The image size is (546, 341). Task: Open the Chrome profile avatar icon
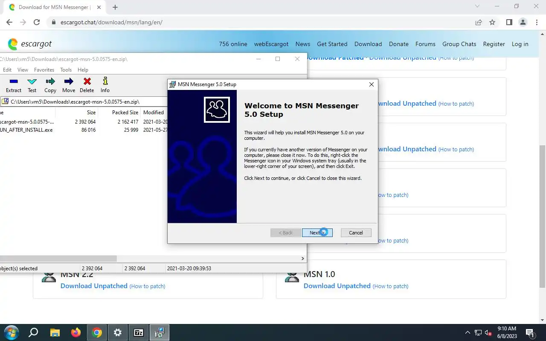[x=523, y=22]
